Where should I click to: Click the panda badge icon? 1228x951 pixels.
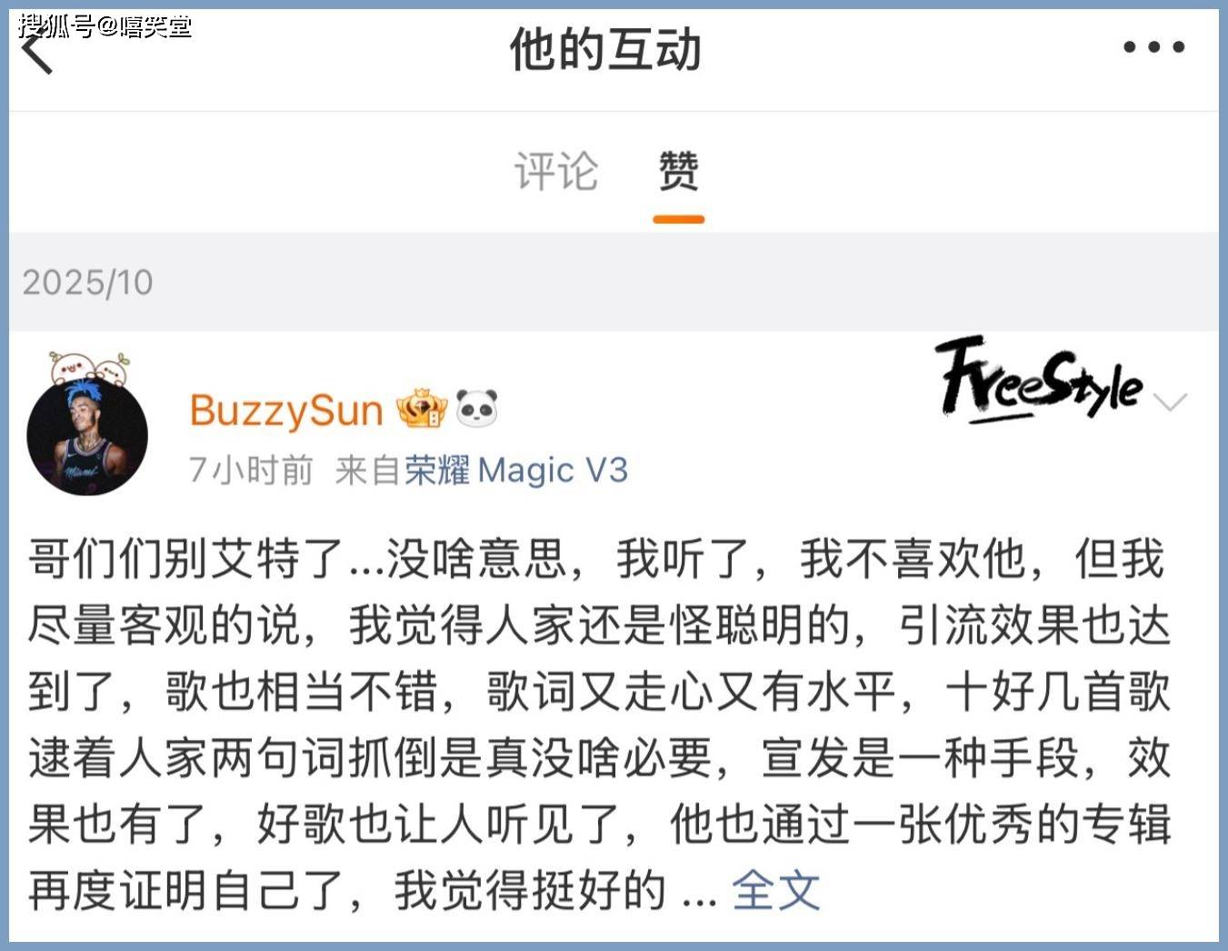pyautogui.click(x=477, y=409)
